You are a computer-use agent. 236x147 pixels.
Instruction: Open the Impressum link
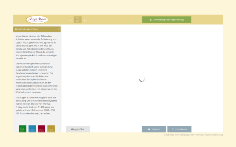(200, 135)
